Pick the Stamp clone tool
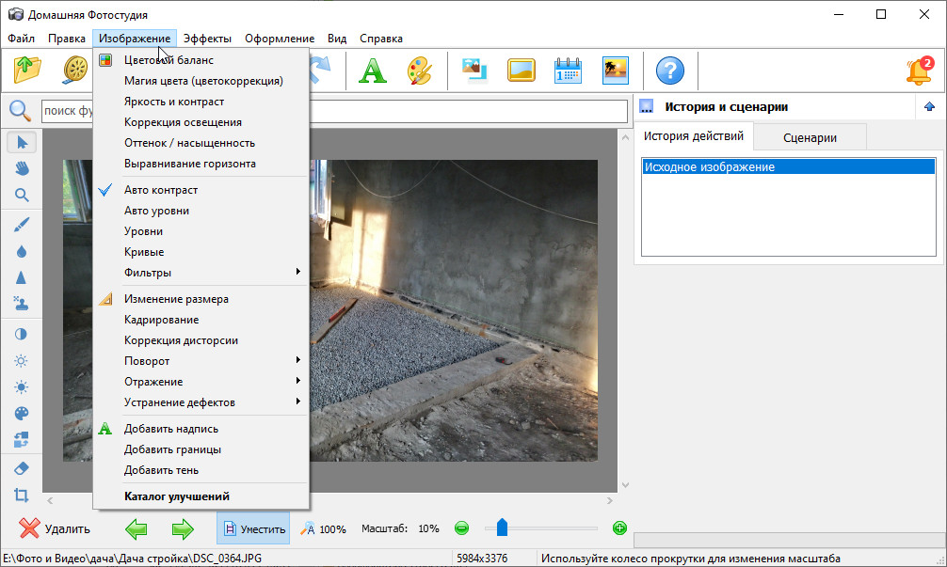This screenshot has height=567, width=947. [x=21, y=303]
